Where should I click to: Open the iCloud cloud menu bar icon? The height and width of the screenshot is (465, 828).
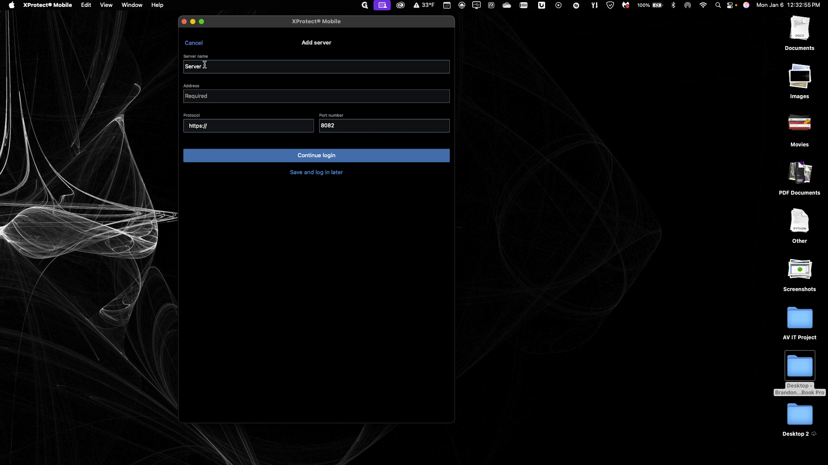coord(507,5)
